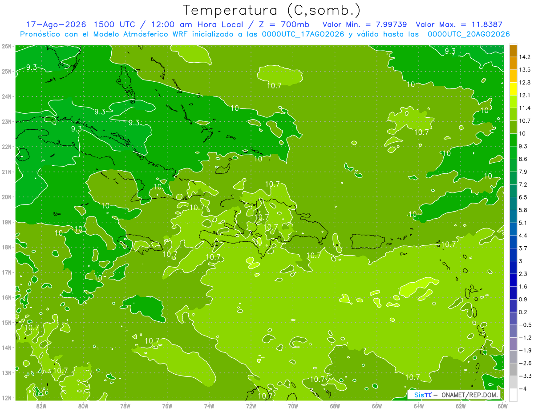The width and height of the screenshot is (534, 412).
Task: Pick the bright yellow swatch above 12.1
Action: click(x=513, y=89)
